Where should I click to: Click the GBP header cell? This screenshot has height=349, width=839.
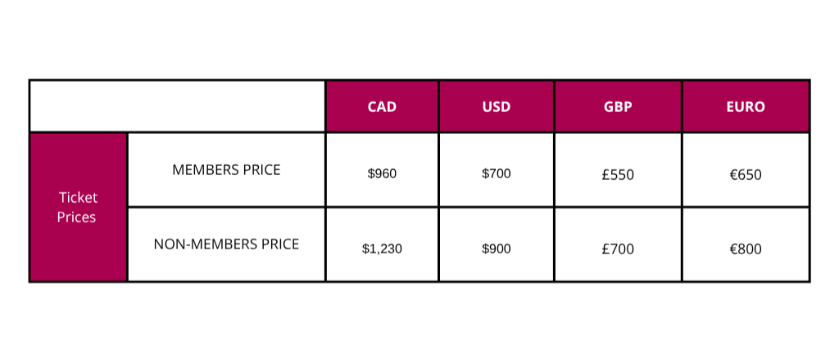[x=618, y=106]
